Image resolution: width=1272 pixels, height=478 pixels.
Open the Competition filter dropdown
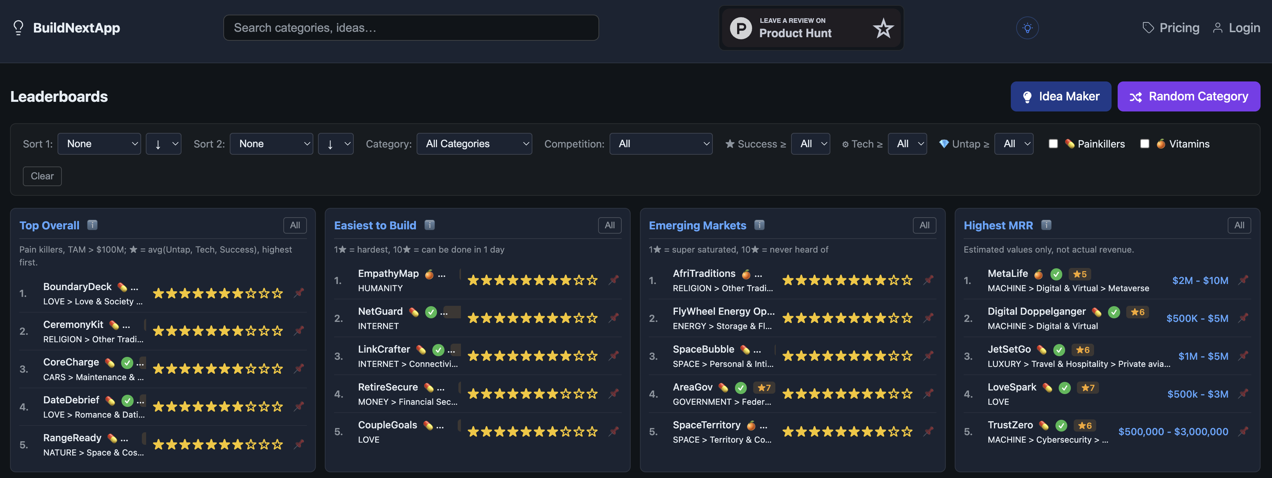(x=661, y=144)
